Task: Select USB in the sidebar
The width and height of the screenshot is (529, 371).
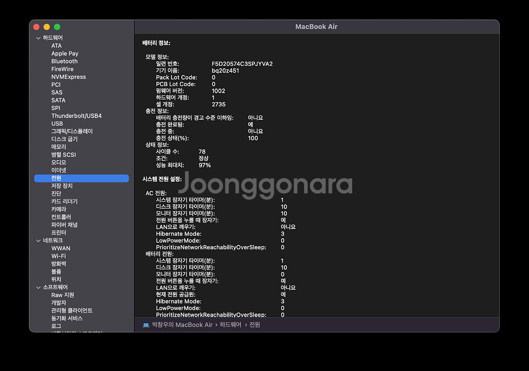Action: [x=57, y=124]
